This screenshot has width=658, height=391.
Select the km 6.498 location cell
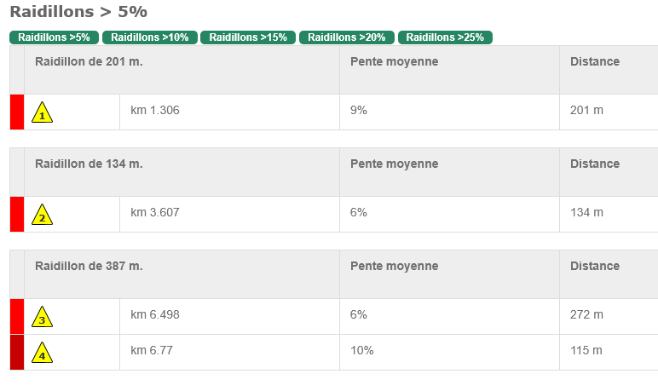pos(229,317)
